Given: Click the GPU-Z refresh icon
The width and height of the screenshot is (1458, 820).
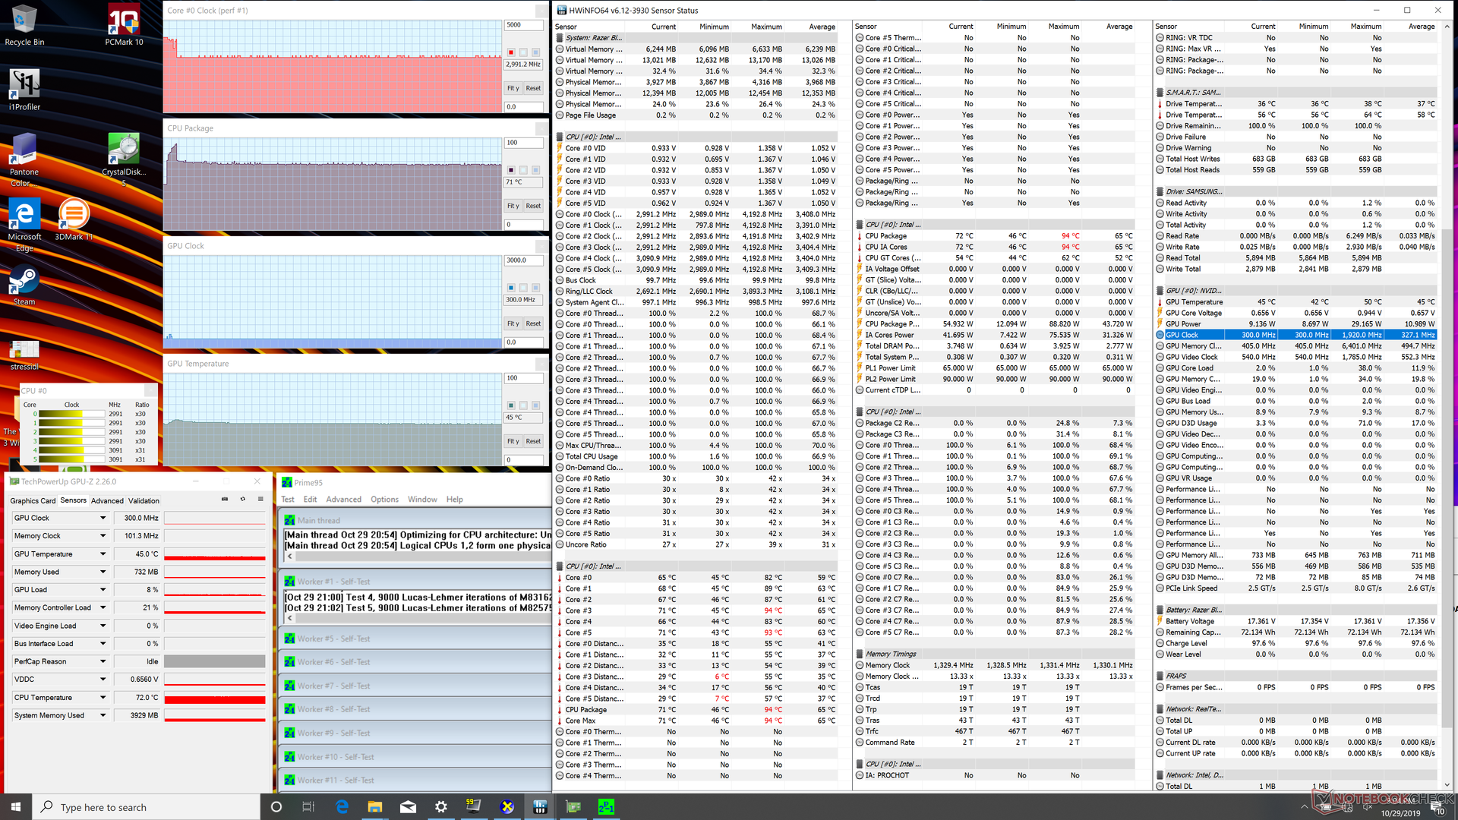Looking at the screenshot, I should (x=243, y=500).
